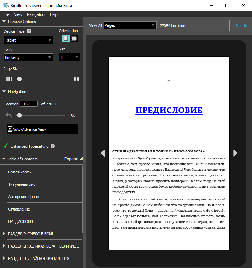Open the View menu
This screenshot has height=268, width=252.
tap(18, 14)
